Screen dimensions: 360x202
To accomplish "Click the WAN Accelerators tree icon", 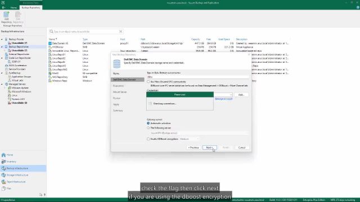I will (6, 66).
